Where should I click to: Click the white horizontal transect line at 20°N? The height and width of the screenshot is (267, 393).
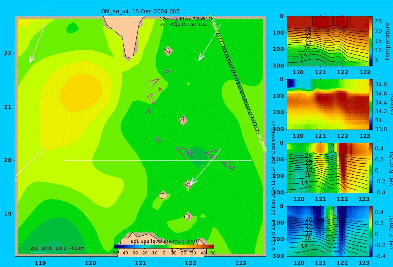pyautogui.click(x=158, y=160)
